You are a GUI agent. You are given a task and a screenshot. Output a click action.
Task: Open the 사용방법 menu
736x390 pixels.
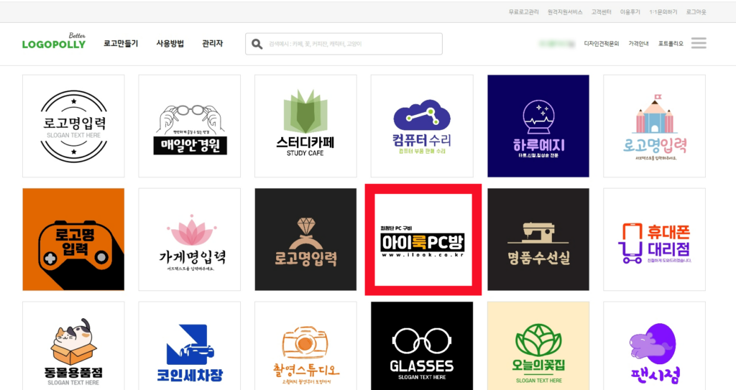click(170, 43)
